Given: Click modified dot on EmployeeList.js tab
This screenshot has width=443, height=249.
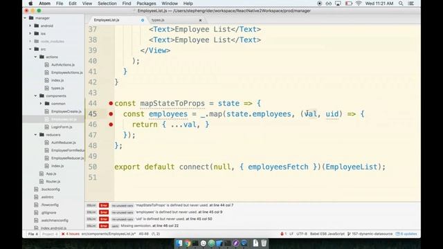Looking at the screenshot, I should (143, 20).
